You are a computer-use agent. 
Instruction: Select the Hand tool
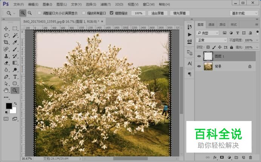6,90
